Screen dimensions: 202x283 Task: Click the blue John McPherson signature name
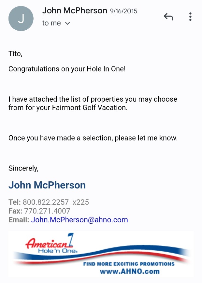click(x=47, y=185)
